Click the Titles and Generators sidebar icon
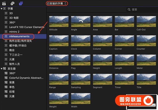Image resolution: width=158 pixels, height=110 pixels. point(20,3)
